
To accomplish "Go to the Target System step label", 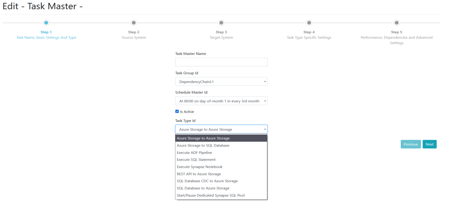I will coord(221,37).
